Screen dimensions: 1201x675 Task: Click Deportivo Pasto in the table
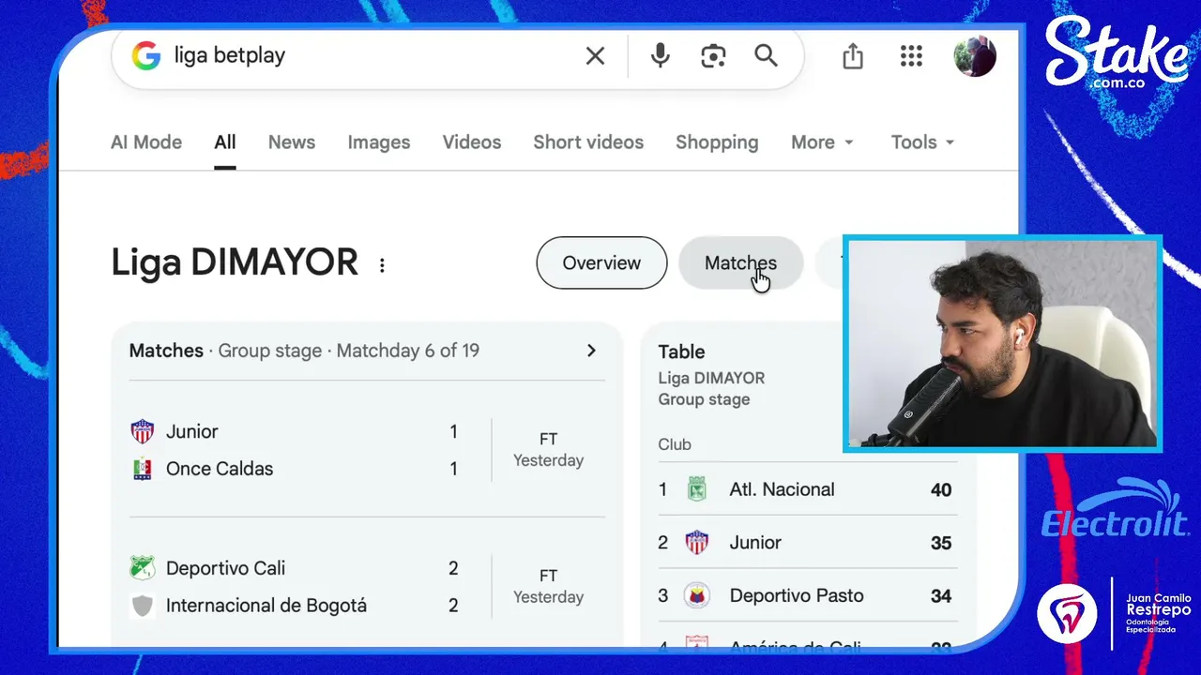[797, 595]
